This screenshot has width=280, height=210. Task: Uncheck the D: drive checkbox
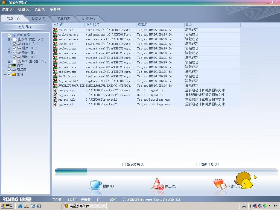click(x=14, y=48)
